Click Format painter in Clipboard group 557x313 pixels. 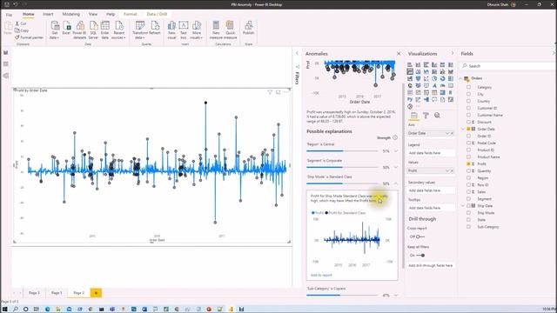point(29,37)
